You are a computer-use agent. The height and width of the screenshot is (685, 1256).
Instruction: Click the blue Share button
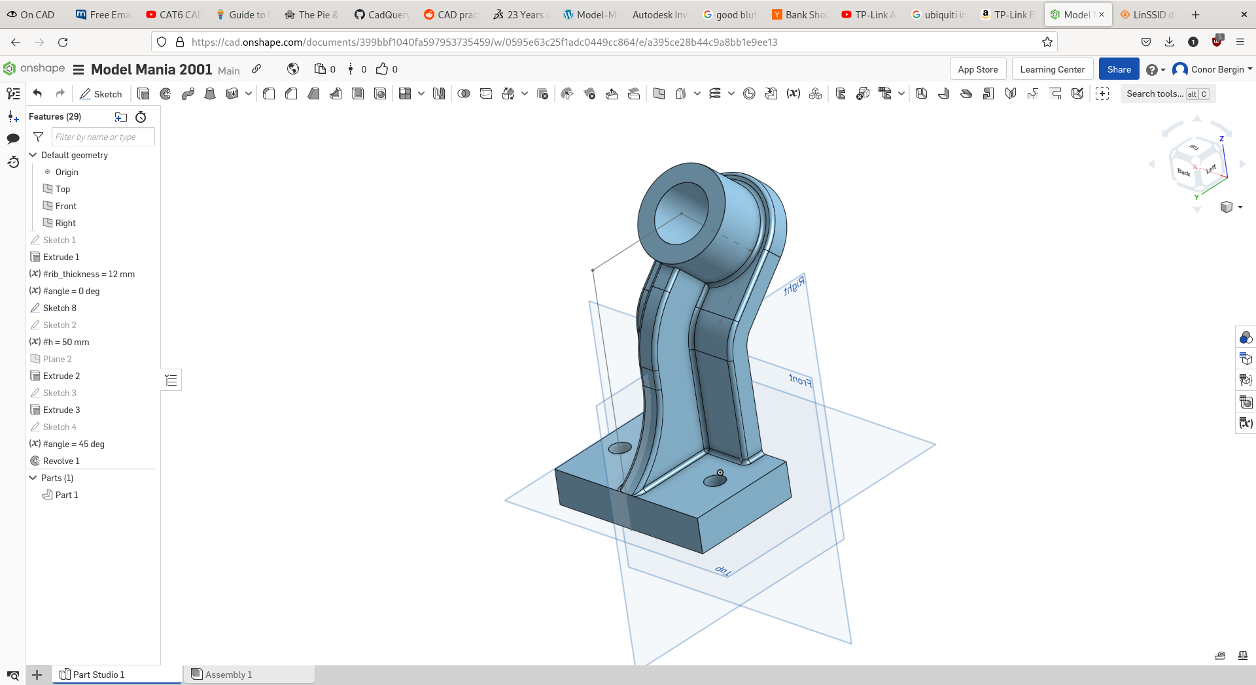coord(1119,69)
